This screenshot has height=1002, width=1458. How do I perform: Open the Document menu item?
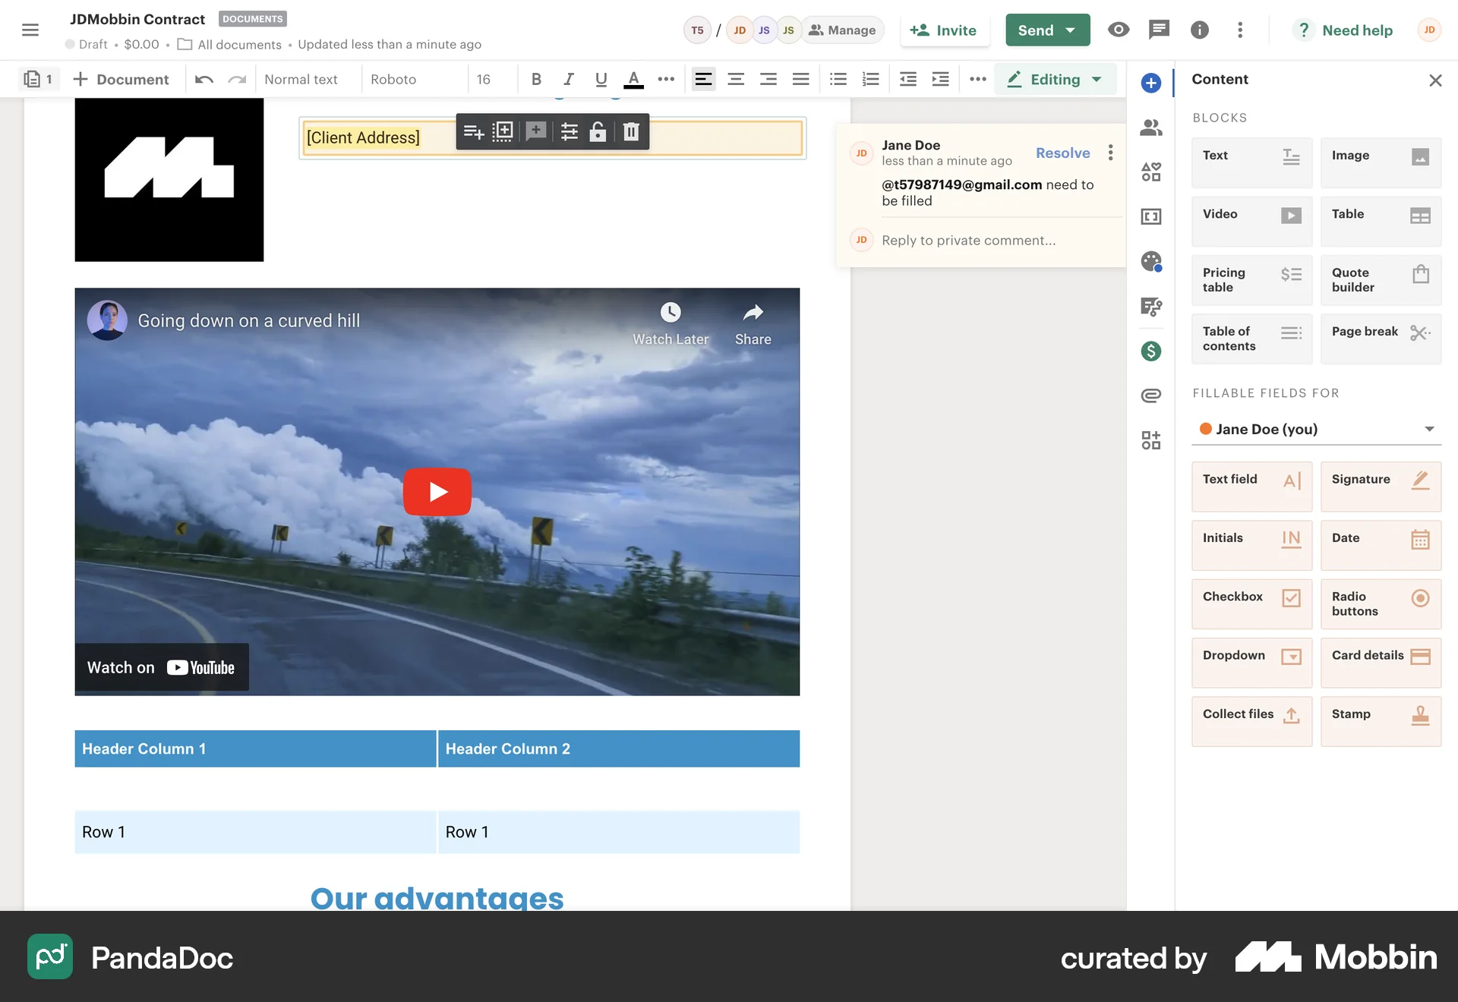point(121,79)
